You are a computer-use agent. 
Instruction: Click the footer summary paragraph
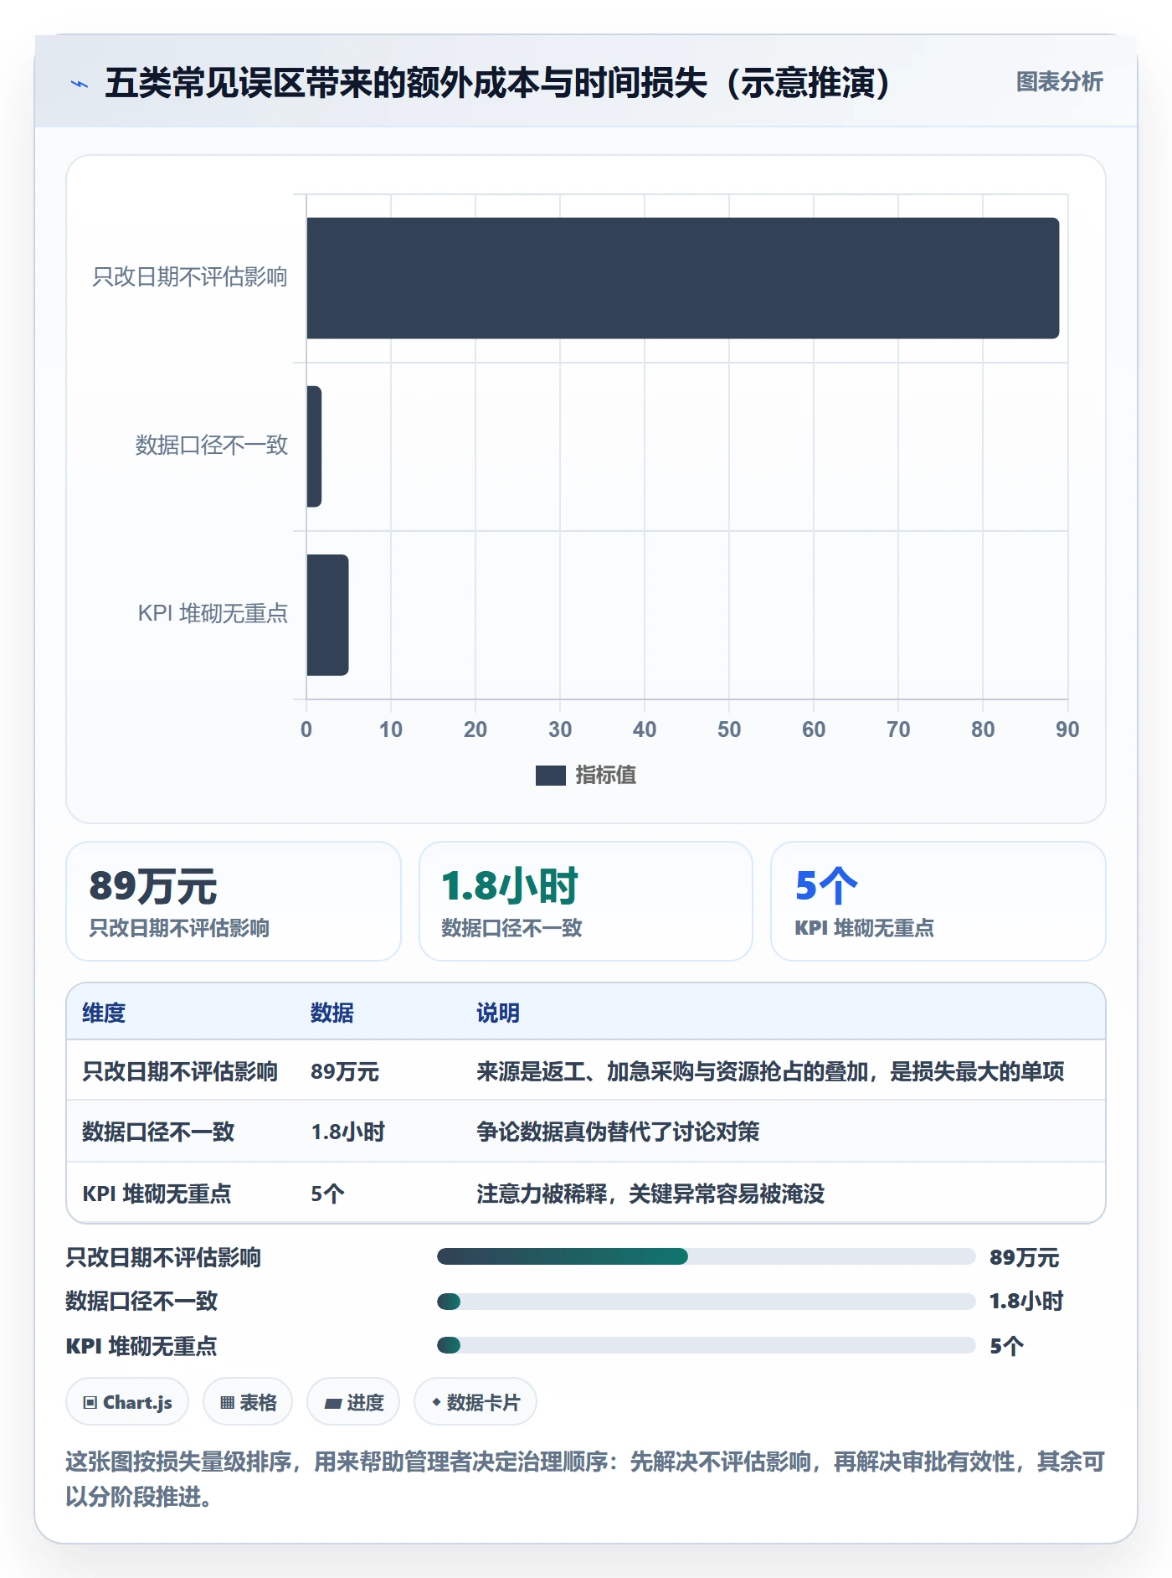coord(585,1479)
